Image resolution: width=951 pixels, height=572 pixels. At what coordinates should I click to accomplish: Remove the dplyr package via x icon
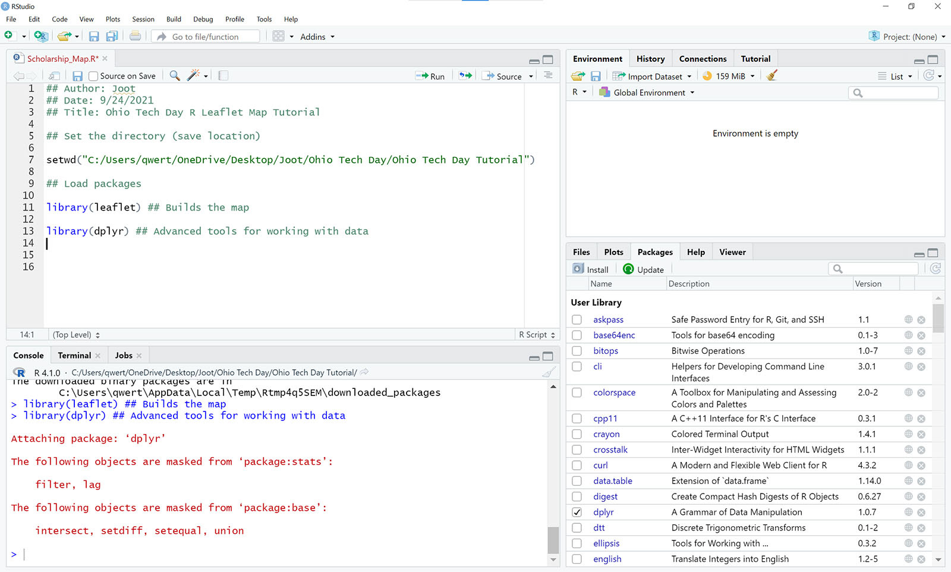(x=921, y=512)
